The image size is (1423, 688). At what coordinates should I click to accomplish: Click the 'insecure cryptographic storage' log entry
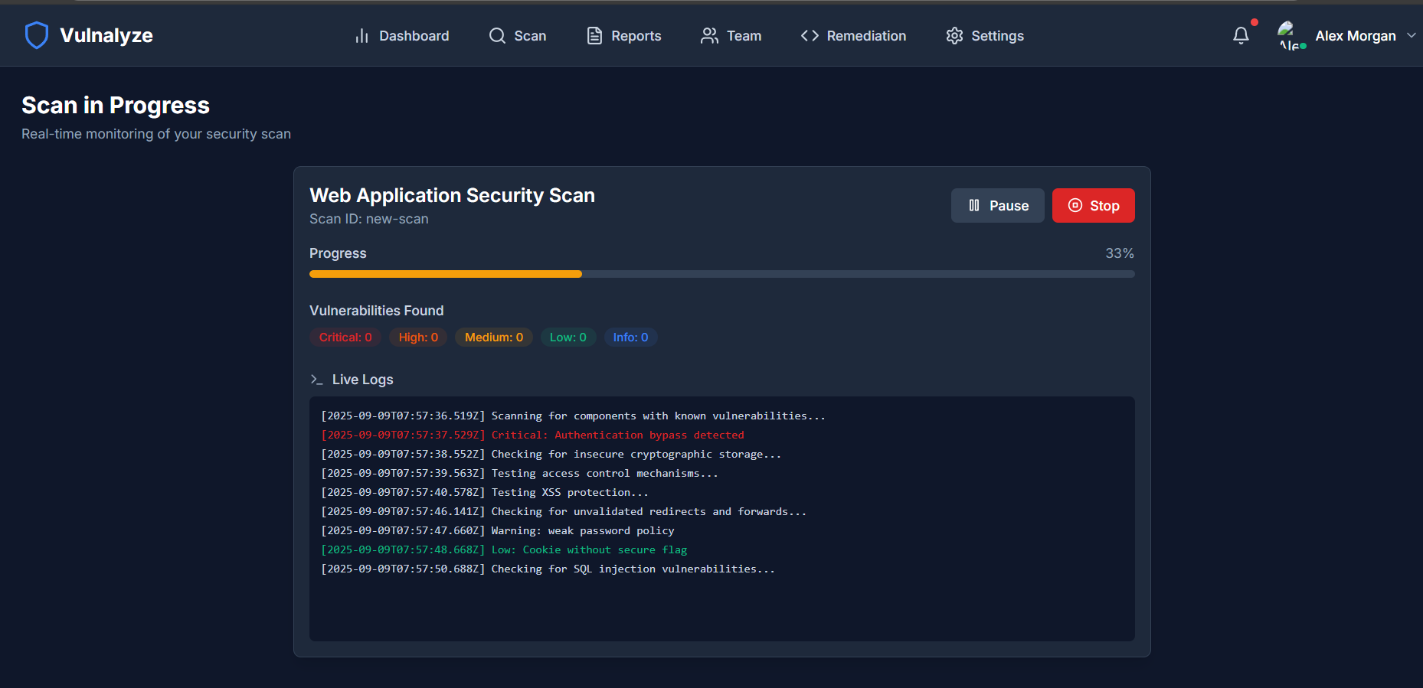tap(551, 454)
